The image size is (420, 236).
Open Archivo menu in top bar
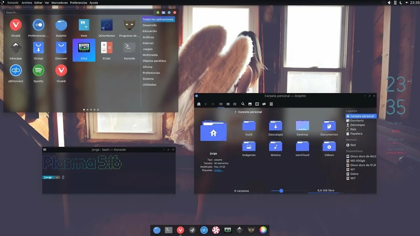[x=27, y=3]
